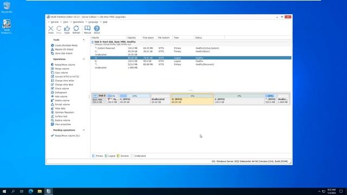
Task: Sort by Capacity column header
Action: (x=134, y=38)
